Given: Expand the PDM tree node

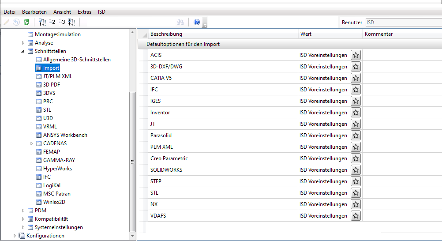Looking at the screenshot, I should (23, 211).
